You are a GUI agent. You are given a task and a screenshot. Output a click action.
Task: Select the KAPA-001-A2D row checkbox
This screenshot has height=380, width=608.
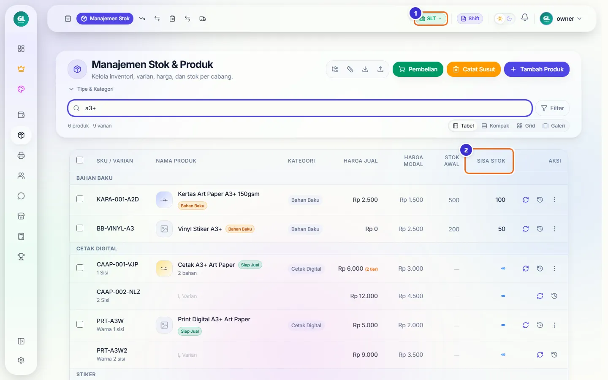80,199
